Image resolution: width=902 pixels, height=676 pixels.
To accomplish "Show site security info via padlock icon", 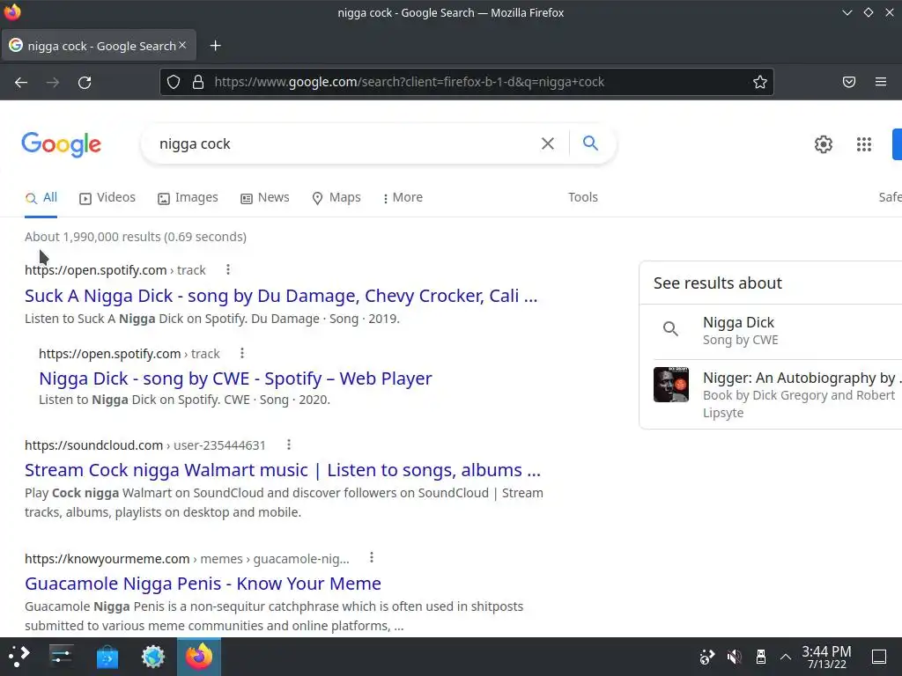I will (x=198, y=82).
